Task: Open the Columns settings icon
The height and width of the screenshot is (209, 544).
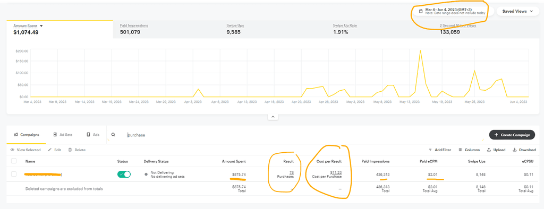Action: (461, 150)
